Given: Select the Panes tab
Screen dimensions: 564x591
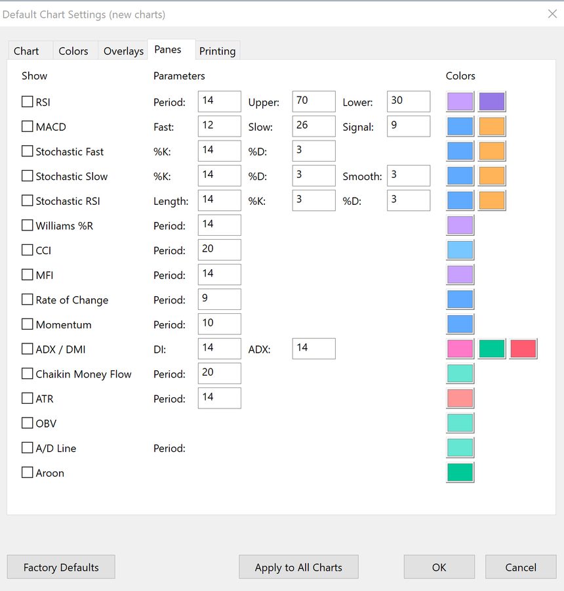Looking at the screenshot, I should (171, 49).
